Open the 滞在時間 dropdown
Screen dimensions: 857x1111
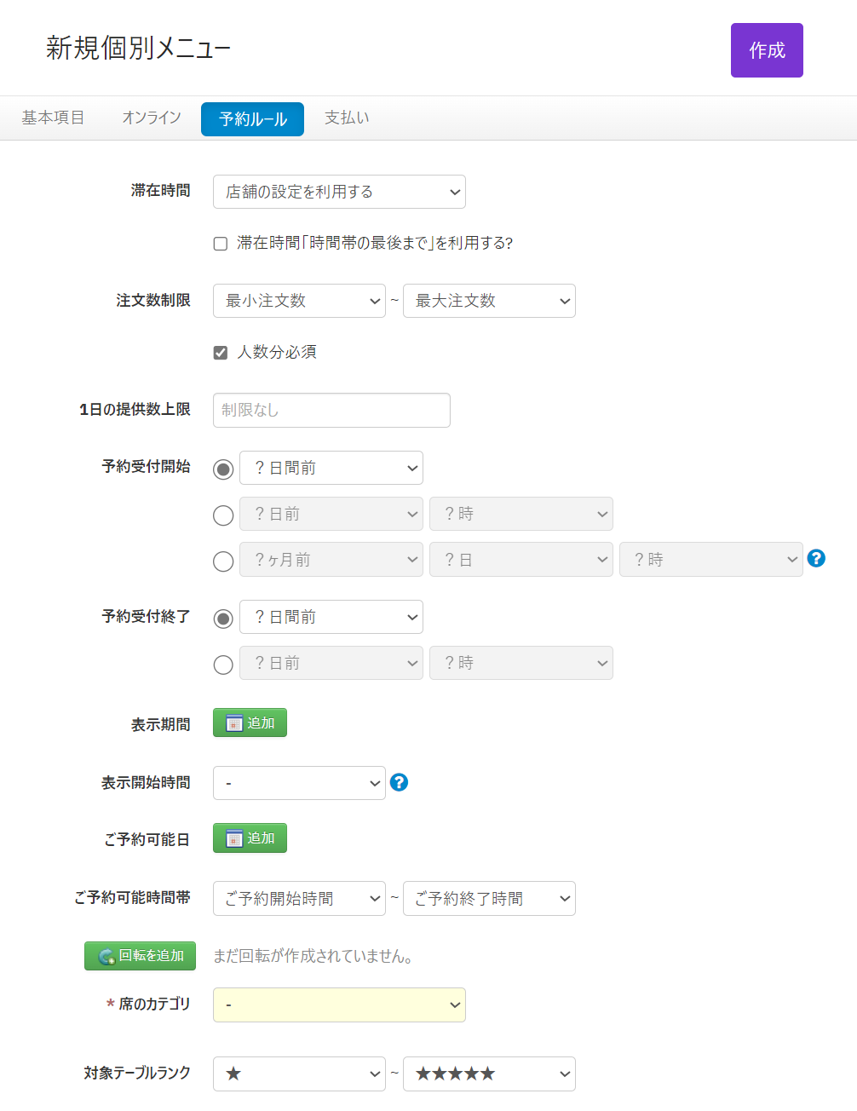339,192
